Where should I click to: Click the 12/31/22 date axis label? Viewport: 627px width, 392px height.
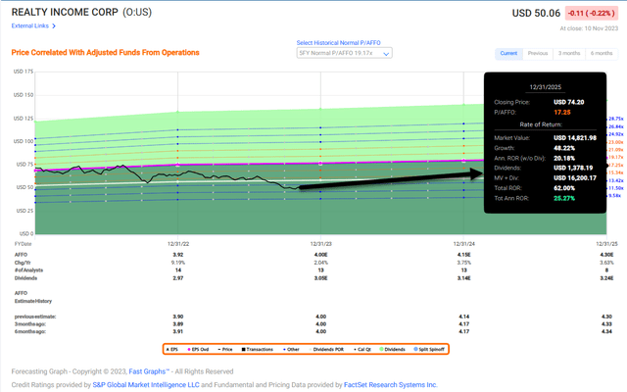click(178, 244)
